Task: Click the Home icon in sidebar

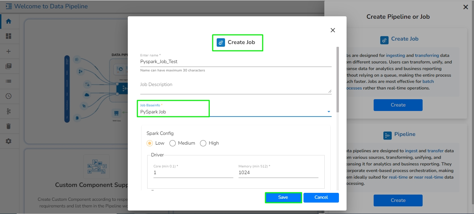Action: (9, 21)
